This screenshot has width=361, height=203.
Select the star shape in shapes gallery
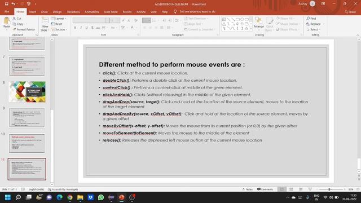pos(246,29)
